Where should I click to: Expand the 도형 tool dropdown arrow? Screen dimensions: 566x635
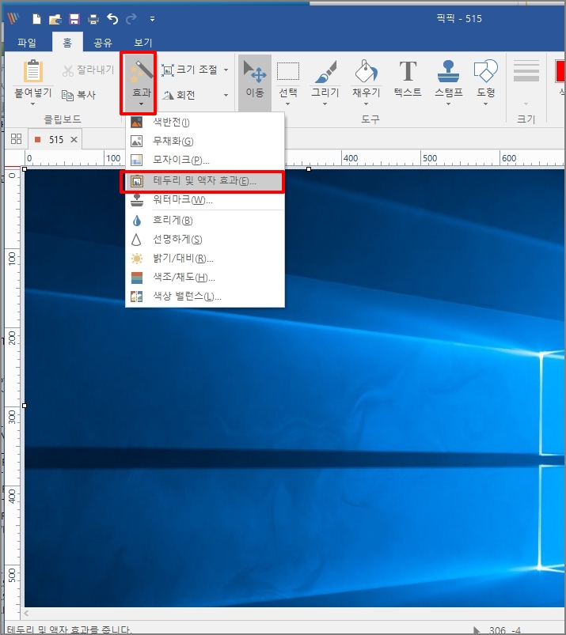click(486, 104)
